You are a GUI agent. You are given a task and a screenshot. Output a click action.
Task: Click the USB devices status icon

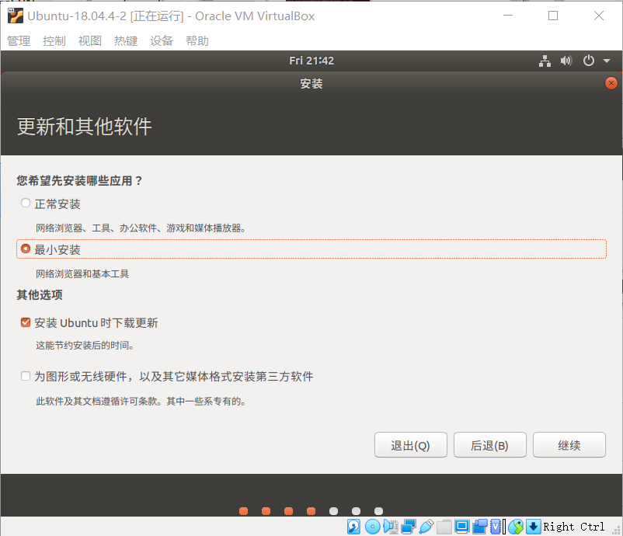[426, 527]
